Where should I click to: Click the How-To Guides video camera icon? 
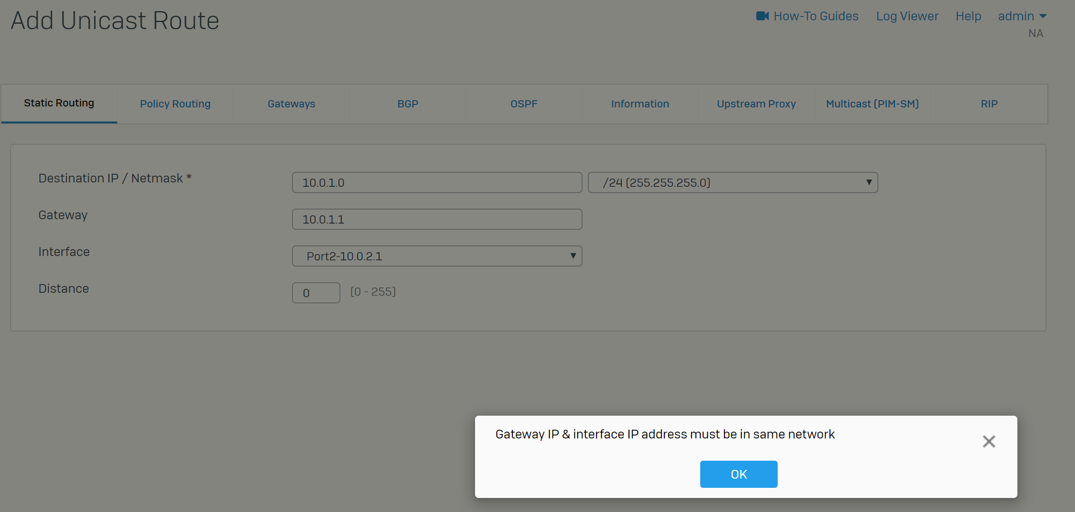(762, 16)
